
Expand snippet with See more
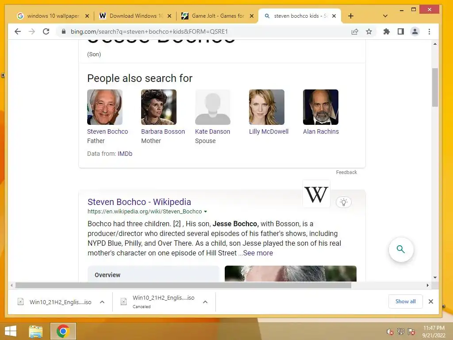click(258, 253)
